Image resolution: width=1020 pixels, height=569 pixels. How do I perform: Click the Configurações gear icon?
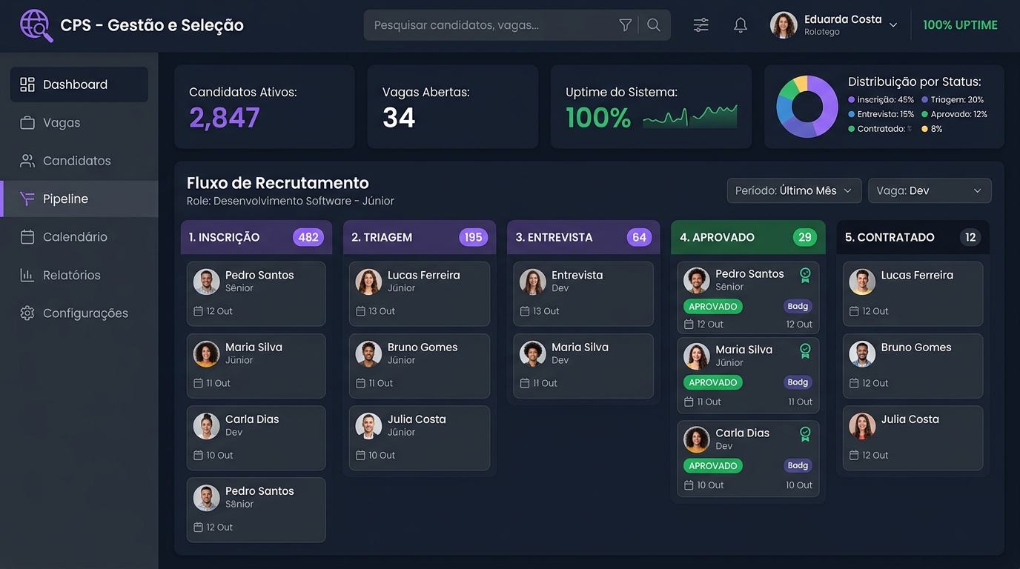[x=27, y=313]
